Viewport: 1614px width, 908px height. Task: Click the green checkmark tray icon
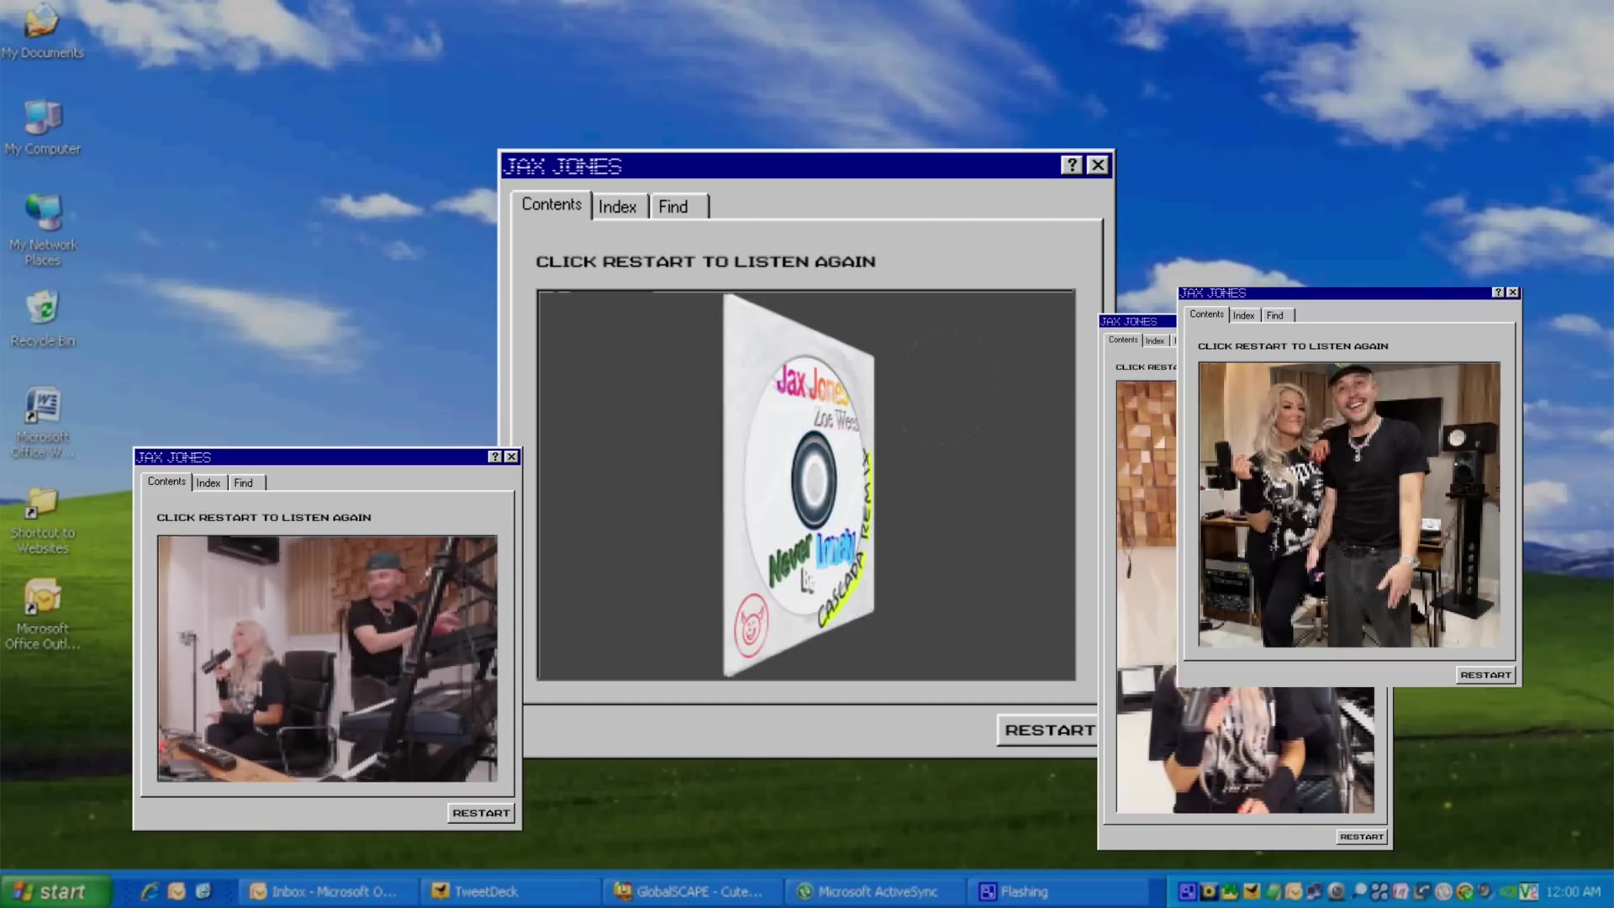tap(1464, 892)
